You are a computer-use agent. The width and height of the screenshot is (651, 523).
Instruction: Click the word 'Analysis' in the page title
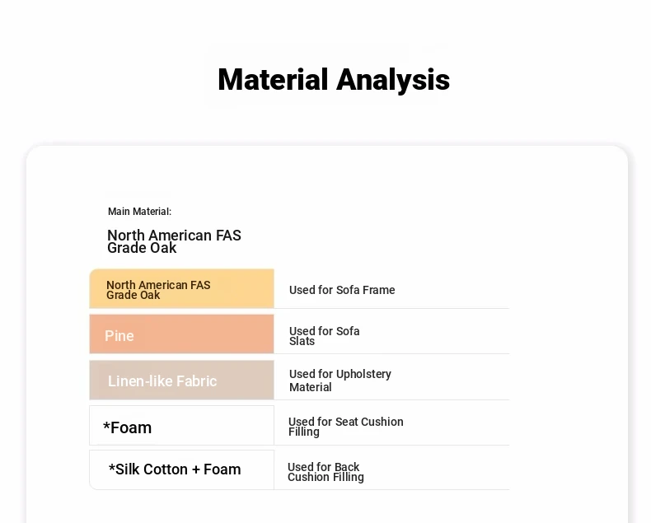coord(393,80)
